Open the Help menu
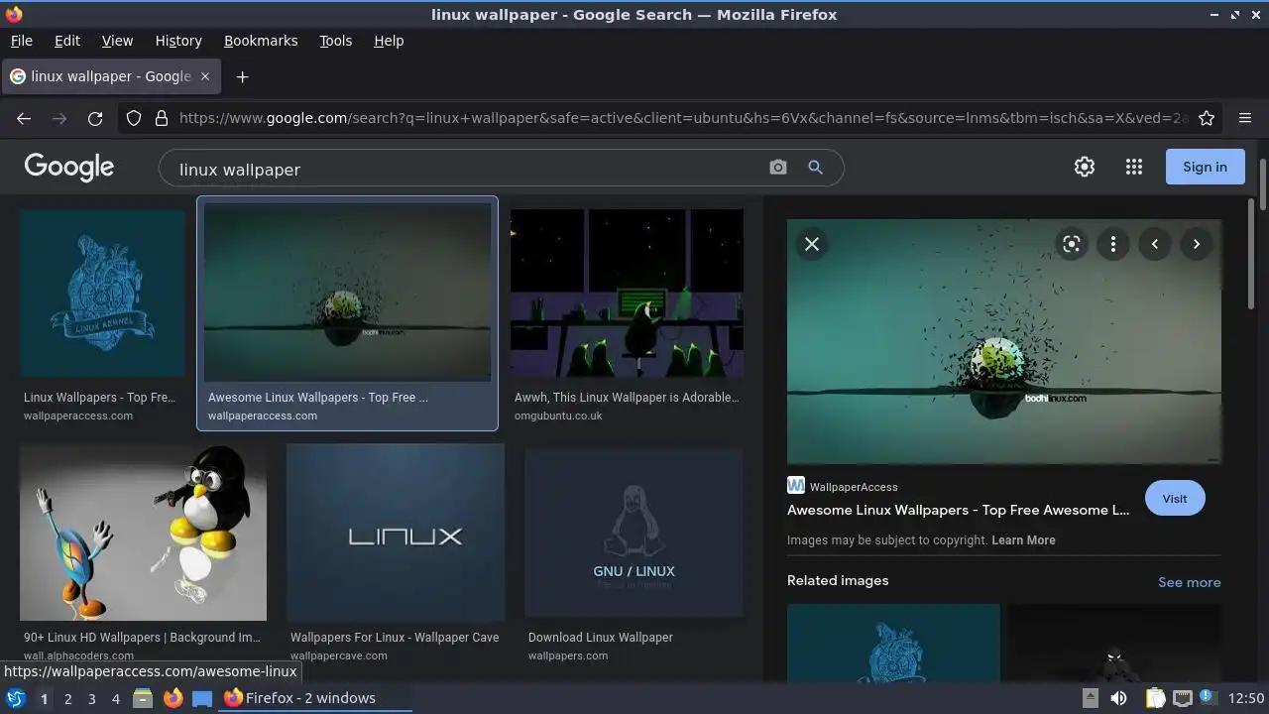The height and width of the screenshot is (714, 1269). click(x=389, y=41)
